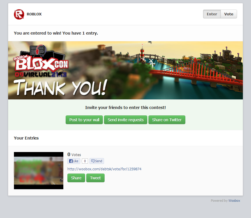The width and height of the screenshot is (251, 218).
Task: Click the 0 Votes counter
Action: coord(74,155)
